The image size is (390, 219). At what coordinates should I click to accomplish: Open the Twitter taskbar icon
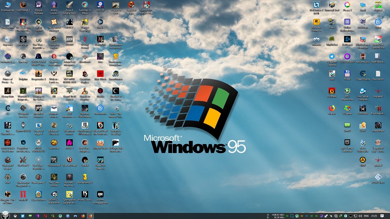point(23,216)
